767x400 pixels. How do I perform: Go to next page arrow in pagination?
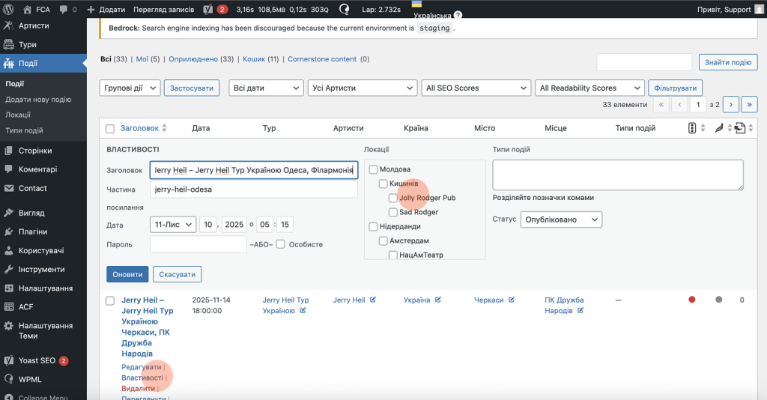tap(730, 105)
